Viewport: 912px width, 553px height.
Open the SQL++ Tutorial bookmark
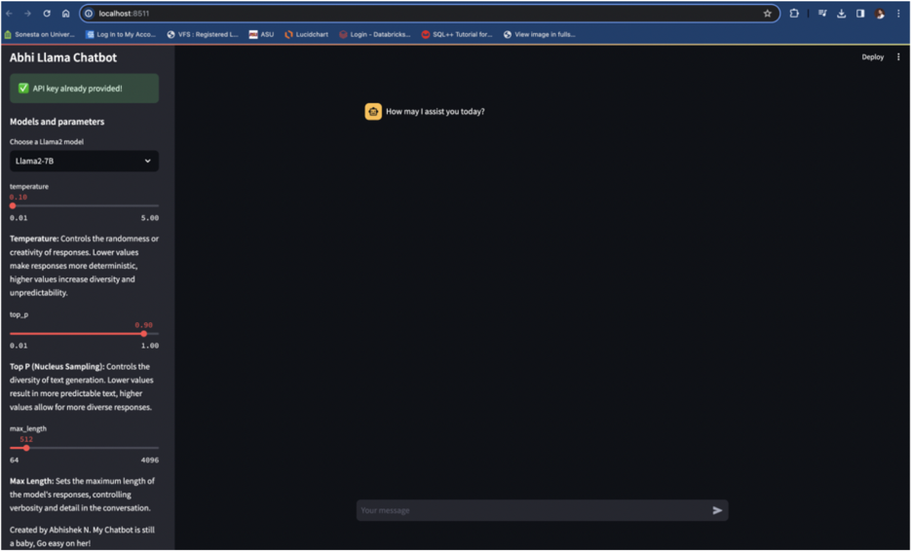pyautogui.click(x=457, y=34)
